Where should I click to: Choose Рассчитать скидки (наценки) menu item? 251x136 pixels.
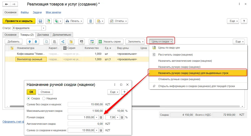tap(198, 54)
